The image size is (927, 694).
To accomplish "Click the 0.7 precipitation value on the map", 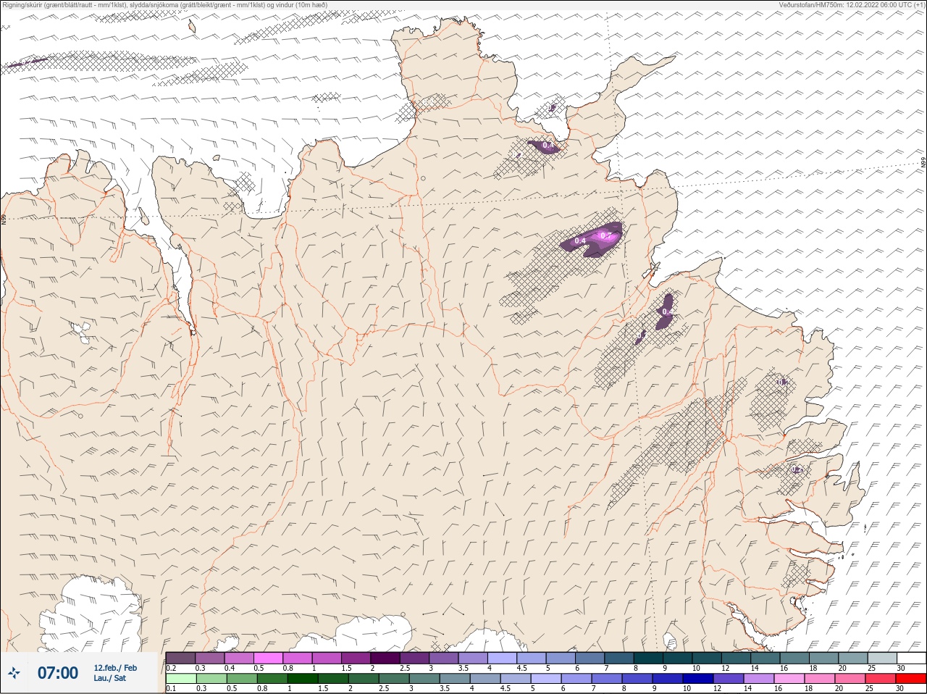I will coord(607,235).
